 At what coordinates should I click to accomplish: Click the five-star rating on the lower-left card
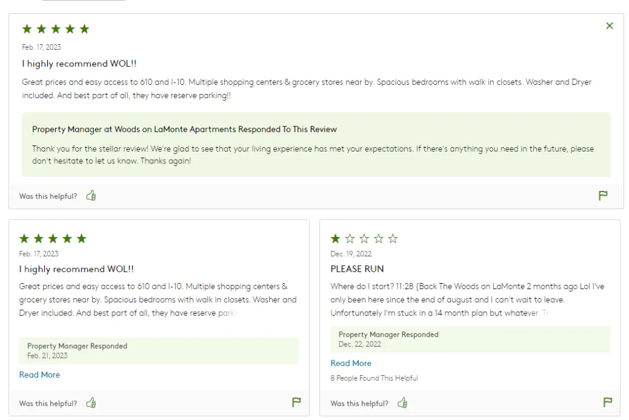[x=53, y=239]
